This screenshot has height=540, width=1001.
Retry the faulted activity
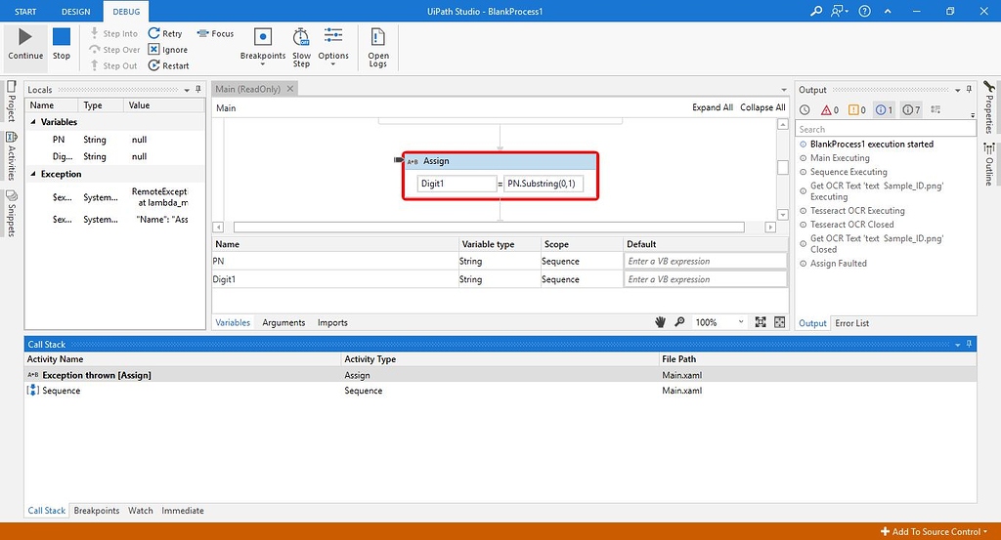point(165,34)
